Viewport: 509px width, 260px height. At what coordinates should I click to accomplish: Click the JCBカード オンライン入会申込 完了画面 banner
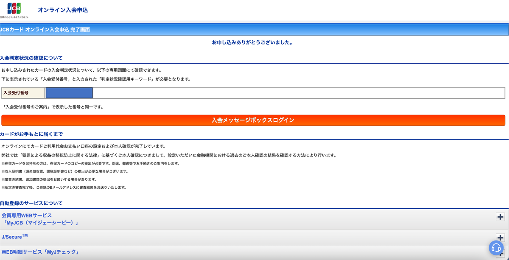click(254, 30)
